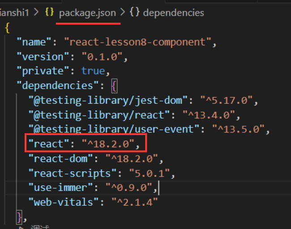291x229 pixels.
Task: Click the "version" key
Action: click(43, 56)
